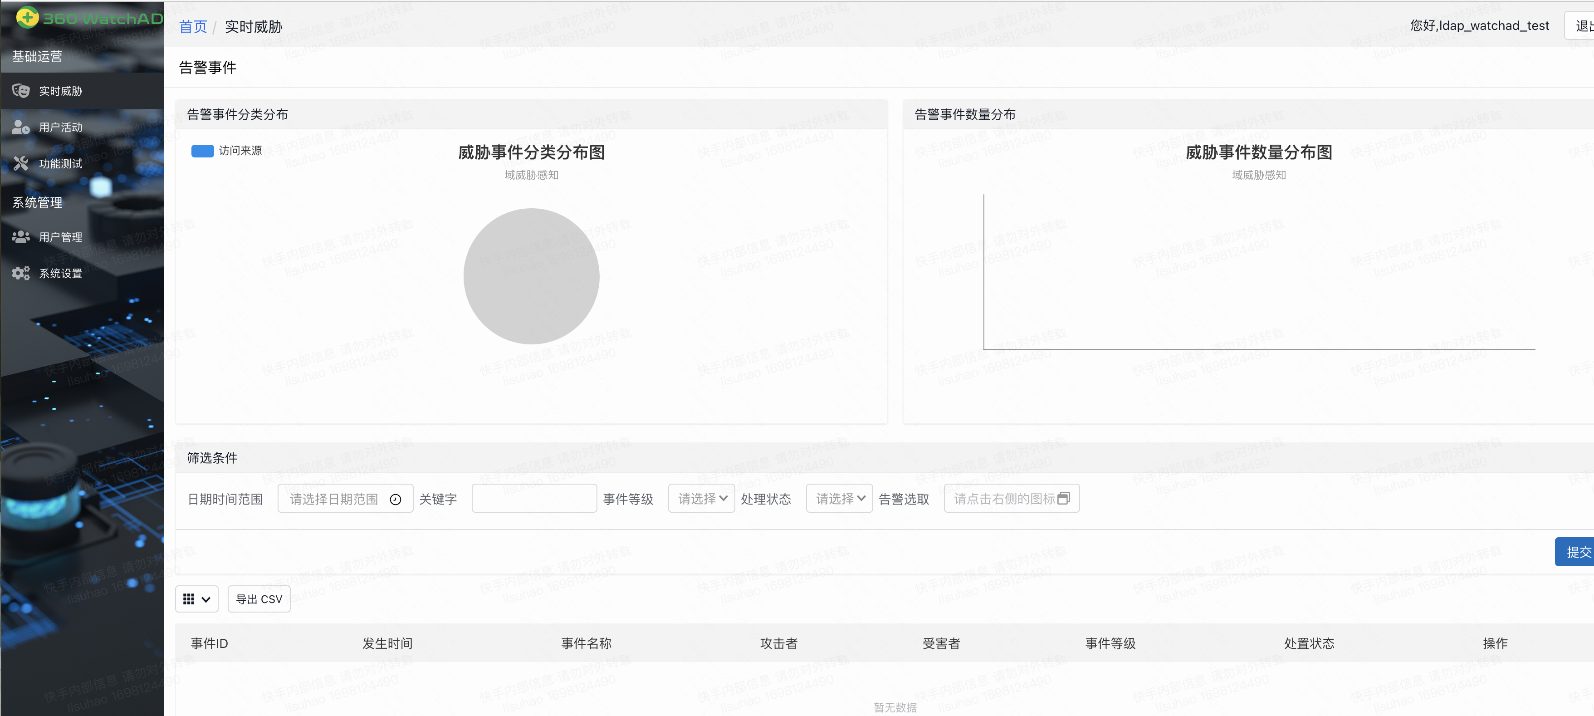
Task: Open the date picker clock icon
Action: [396, 499]
